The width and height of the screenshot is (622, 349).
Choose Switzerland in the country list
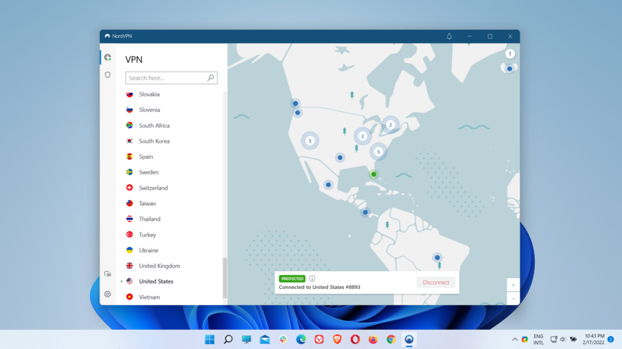tap(153, 188)
